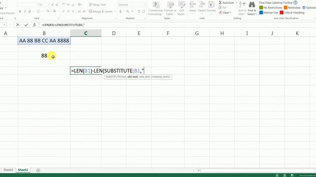
Task: Open the AutoSum dropdown arrow
Action: coord(236,2)
